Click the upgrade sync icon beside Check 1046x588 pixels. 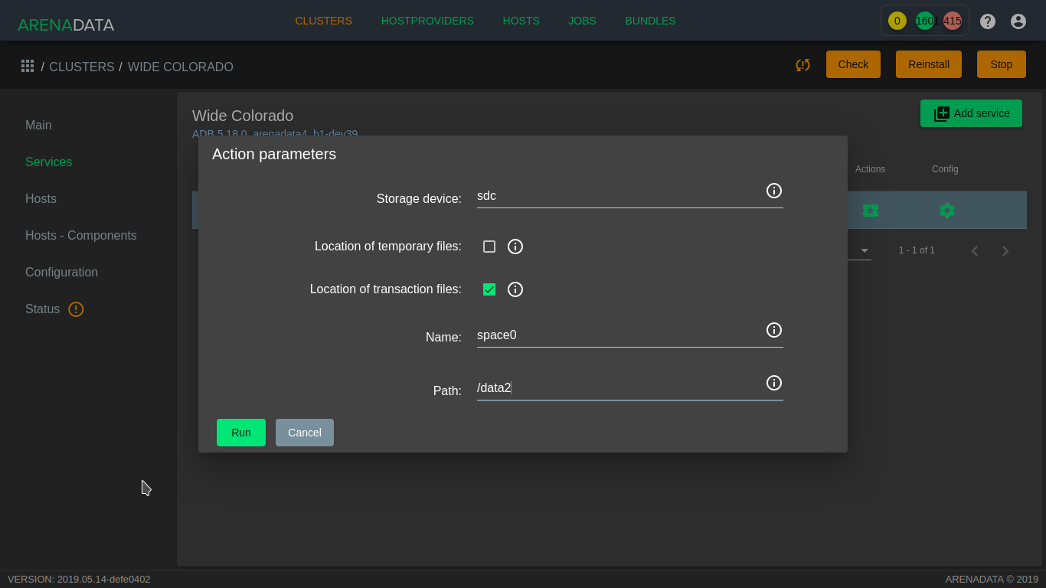(802, 65)
